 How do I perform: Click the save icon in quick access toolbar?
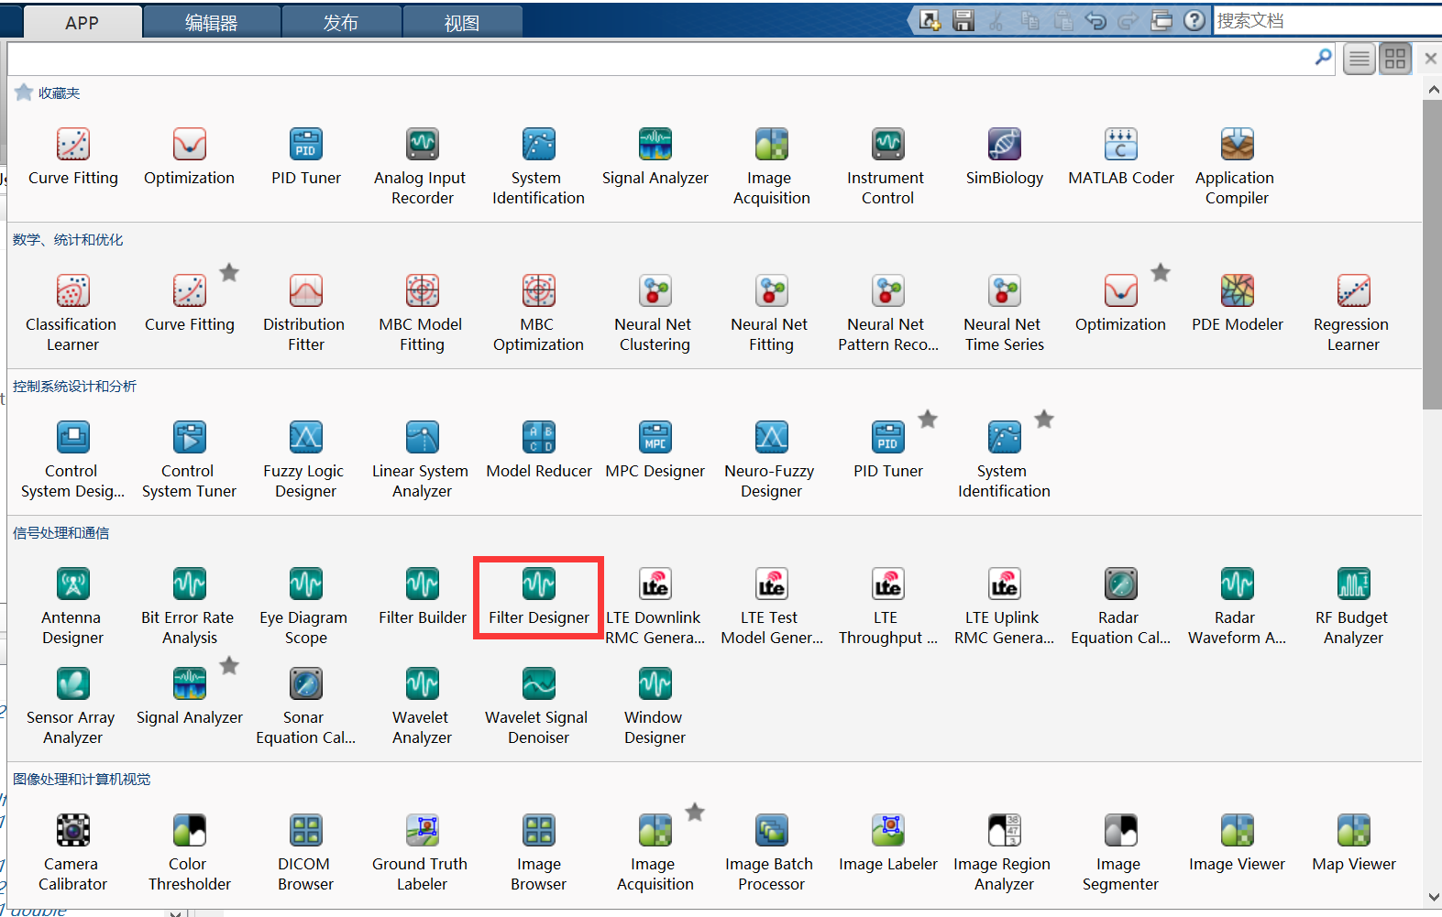(963, 20)
